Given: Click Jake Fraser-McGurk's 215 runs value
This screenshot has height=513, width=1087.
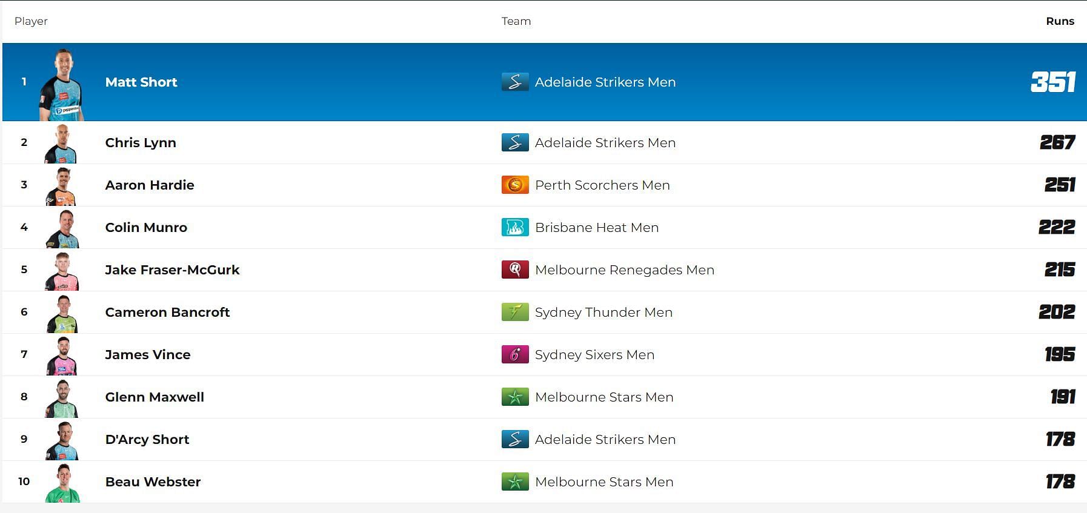Looking at the screenshot, I should tap(1060, 270).
